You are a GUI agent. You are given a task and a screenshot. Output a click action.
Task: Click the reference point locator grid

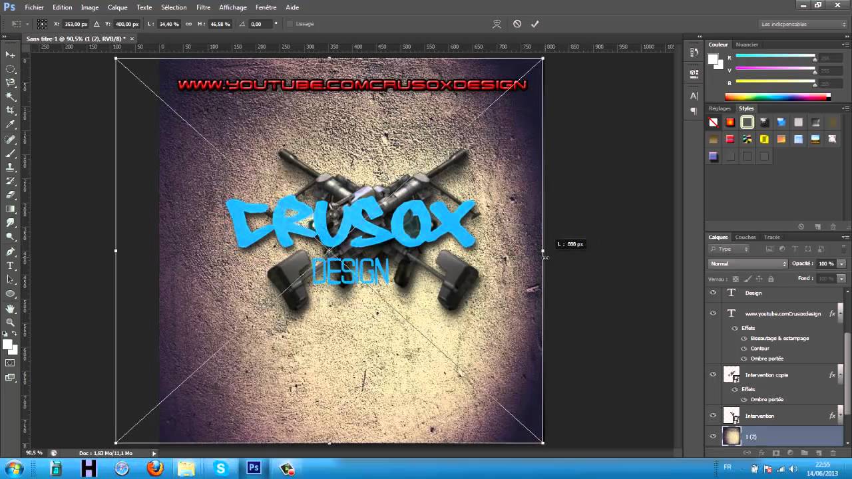(42, 24)
